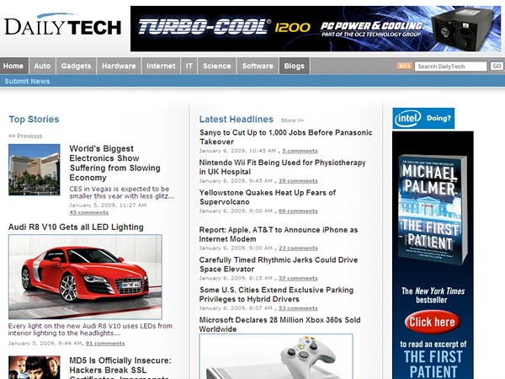Go to the Blogs tab
Image resolution: width=505 pixels, height=379 pixels.
pos(295,66)
